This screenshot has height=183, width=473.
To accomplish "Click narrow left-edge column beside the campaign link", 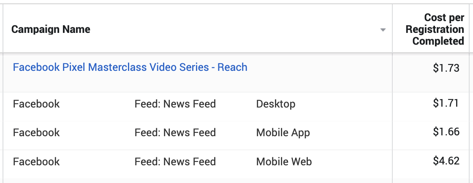I will click(2, 73).
